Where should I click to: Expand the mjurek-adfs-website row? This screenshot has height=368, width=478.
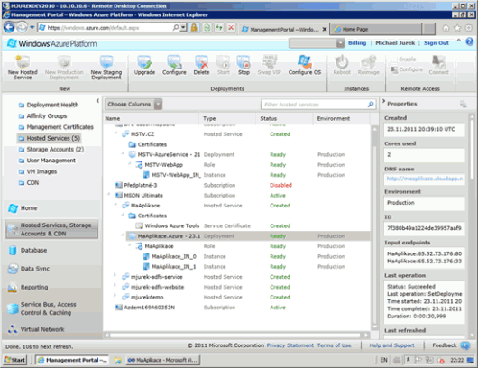tap(115, 285)
